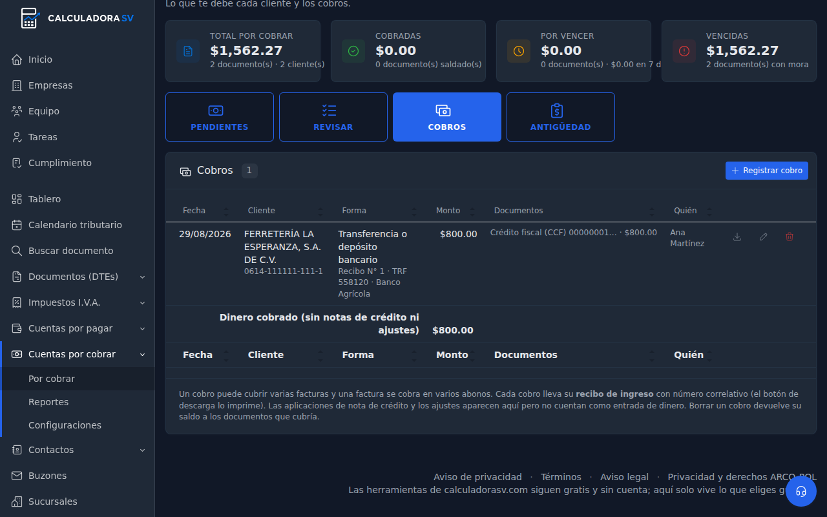The width and height of the screenshot is (827, 517).
Task: Click the Empresas building icon
Action: (x=17, y=85)
